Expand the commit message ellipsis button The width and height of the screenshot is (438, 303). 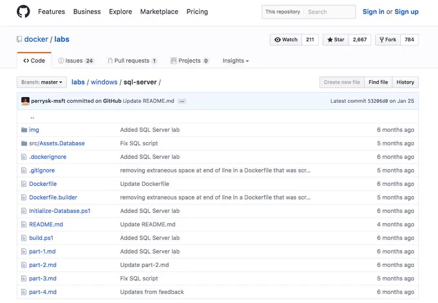[x=182, y=101]
